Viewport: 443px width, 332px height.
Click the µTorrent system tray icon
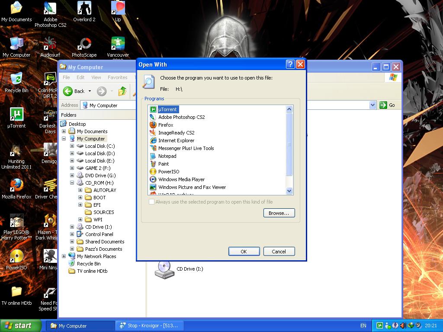[x=380, y=326]
